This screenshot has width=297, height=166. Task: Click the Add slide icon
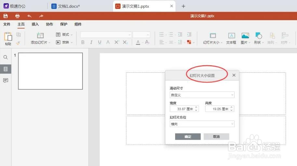40,35
